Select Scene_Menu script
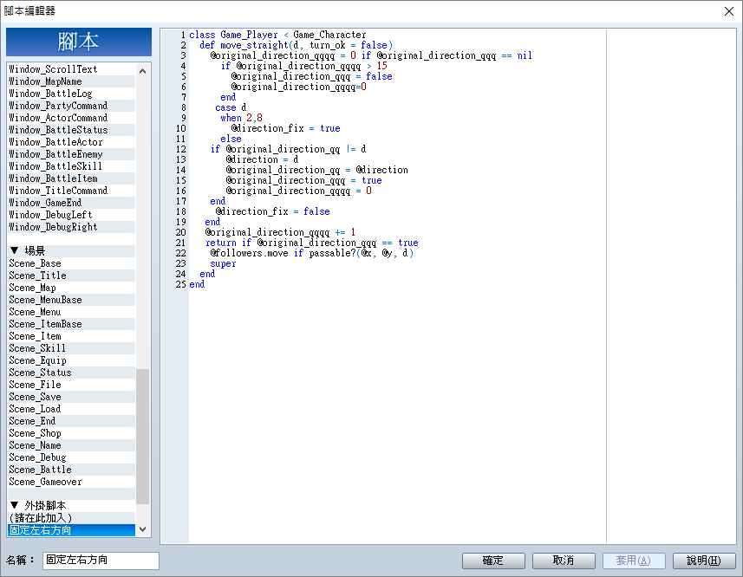 tap(72, 312)
